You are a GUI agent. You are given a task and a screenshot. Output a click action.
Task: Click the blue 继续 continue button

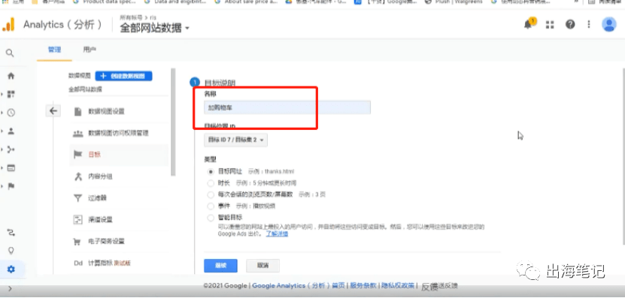220,266
